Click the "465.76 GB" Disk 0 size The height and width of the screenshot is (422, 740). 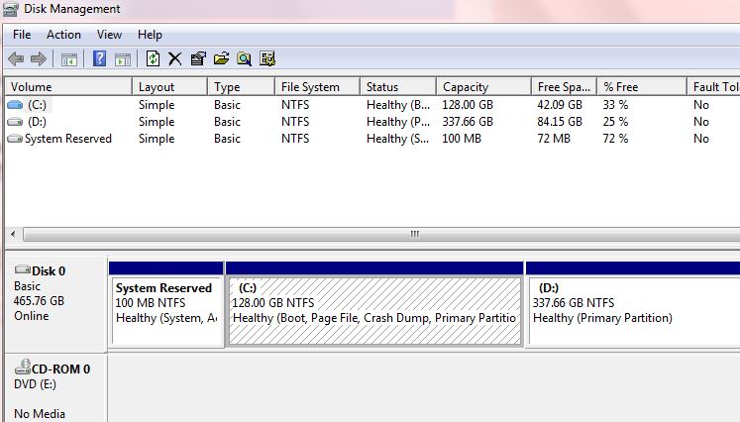[39, 301]
